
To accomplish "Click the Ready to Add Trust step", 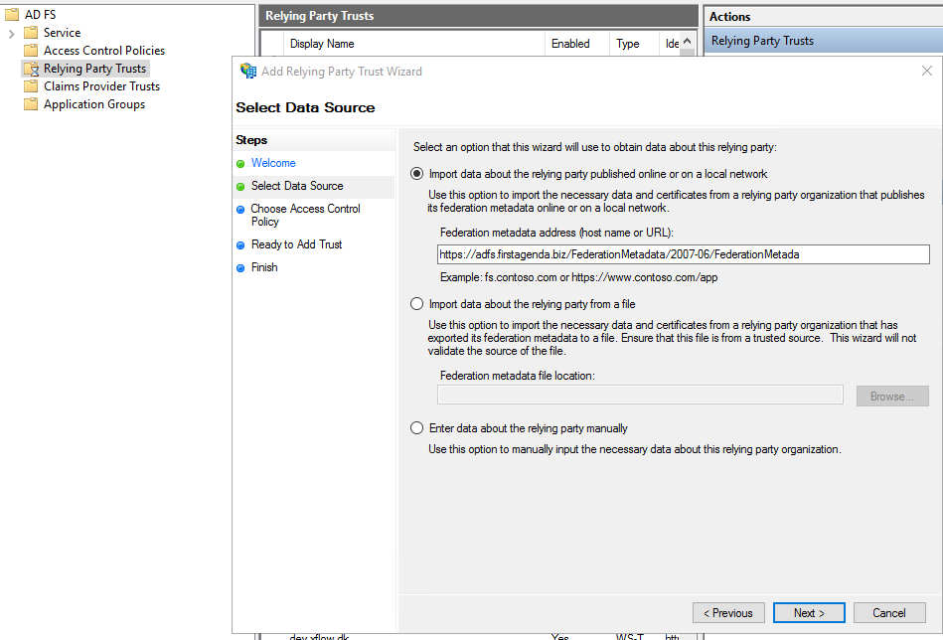I will (x=296, y=244).
